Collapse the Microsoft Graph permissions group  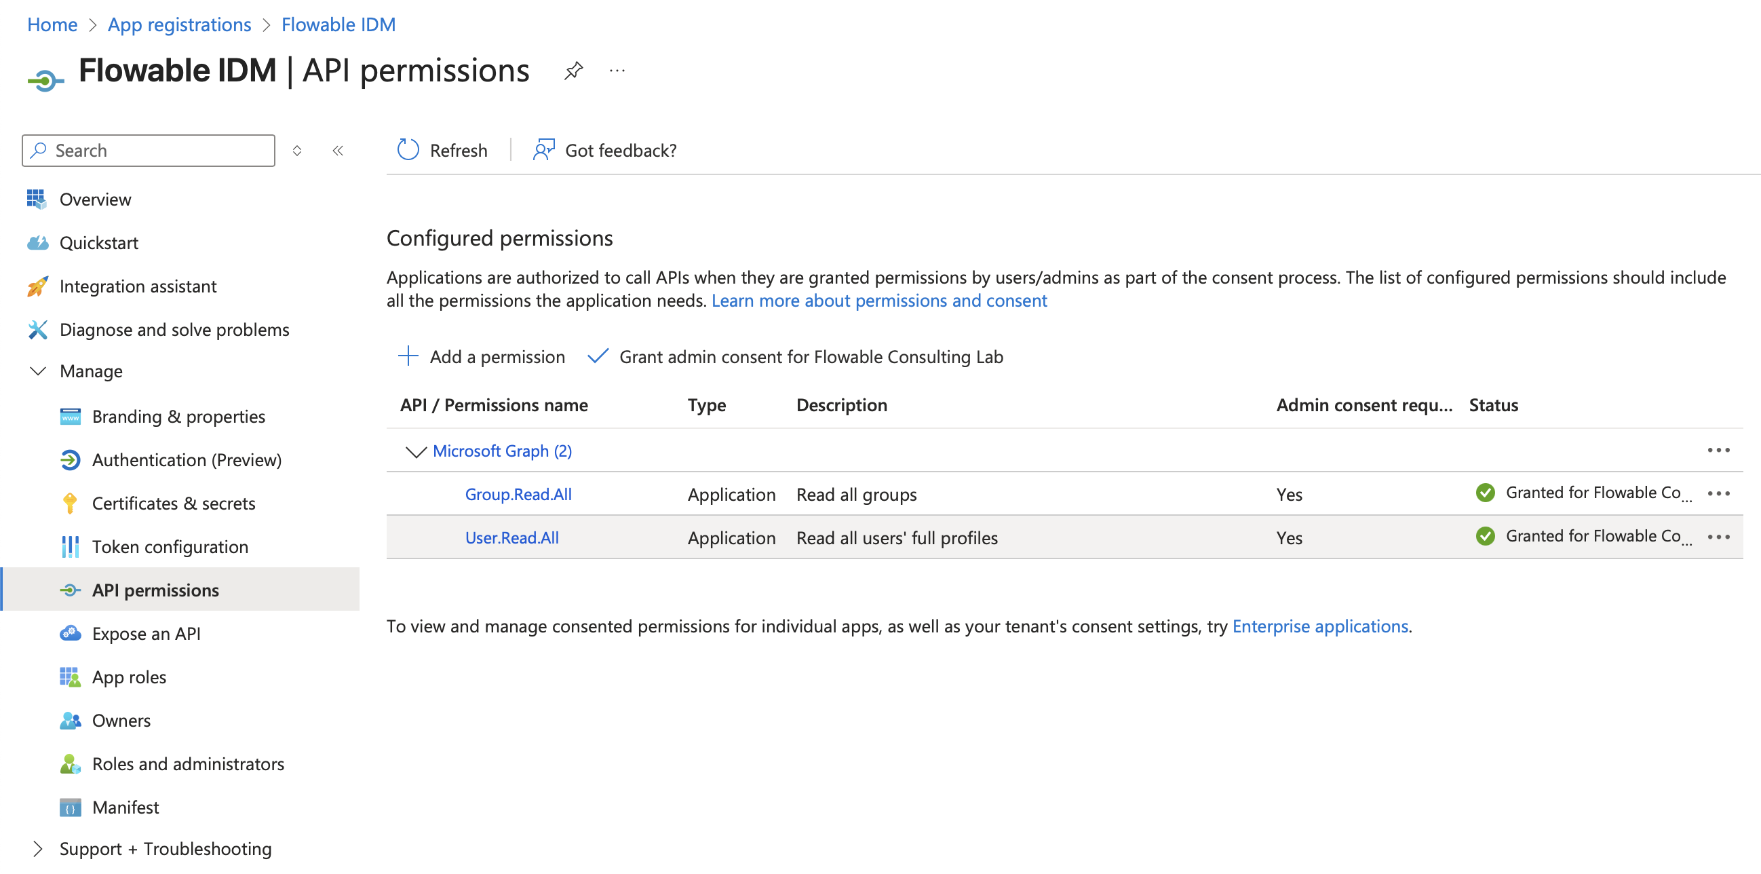pyautogui.click(x=416, y=451)
